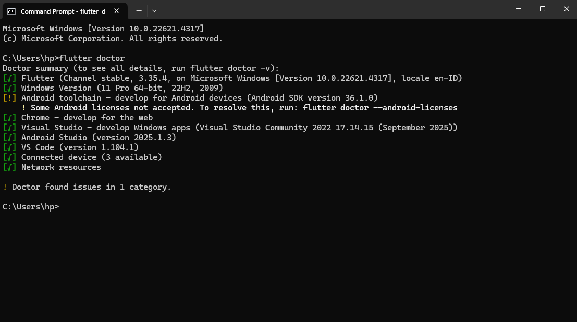Open a new terminal tab with the plus icon

(x=139, y=10)
